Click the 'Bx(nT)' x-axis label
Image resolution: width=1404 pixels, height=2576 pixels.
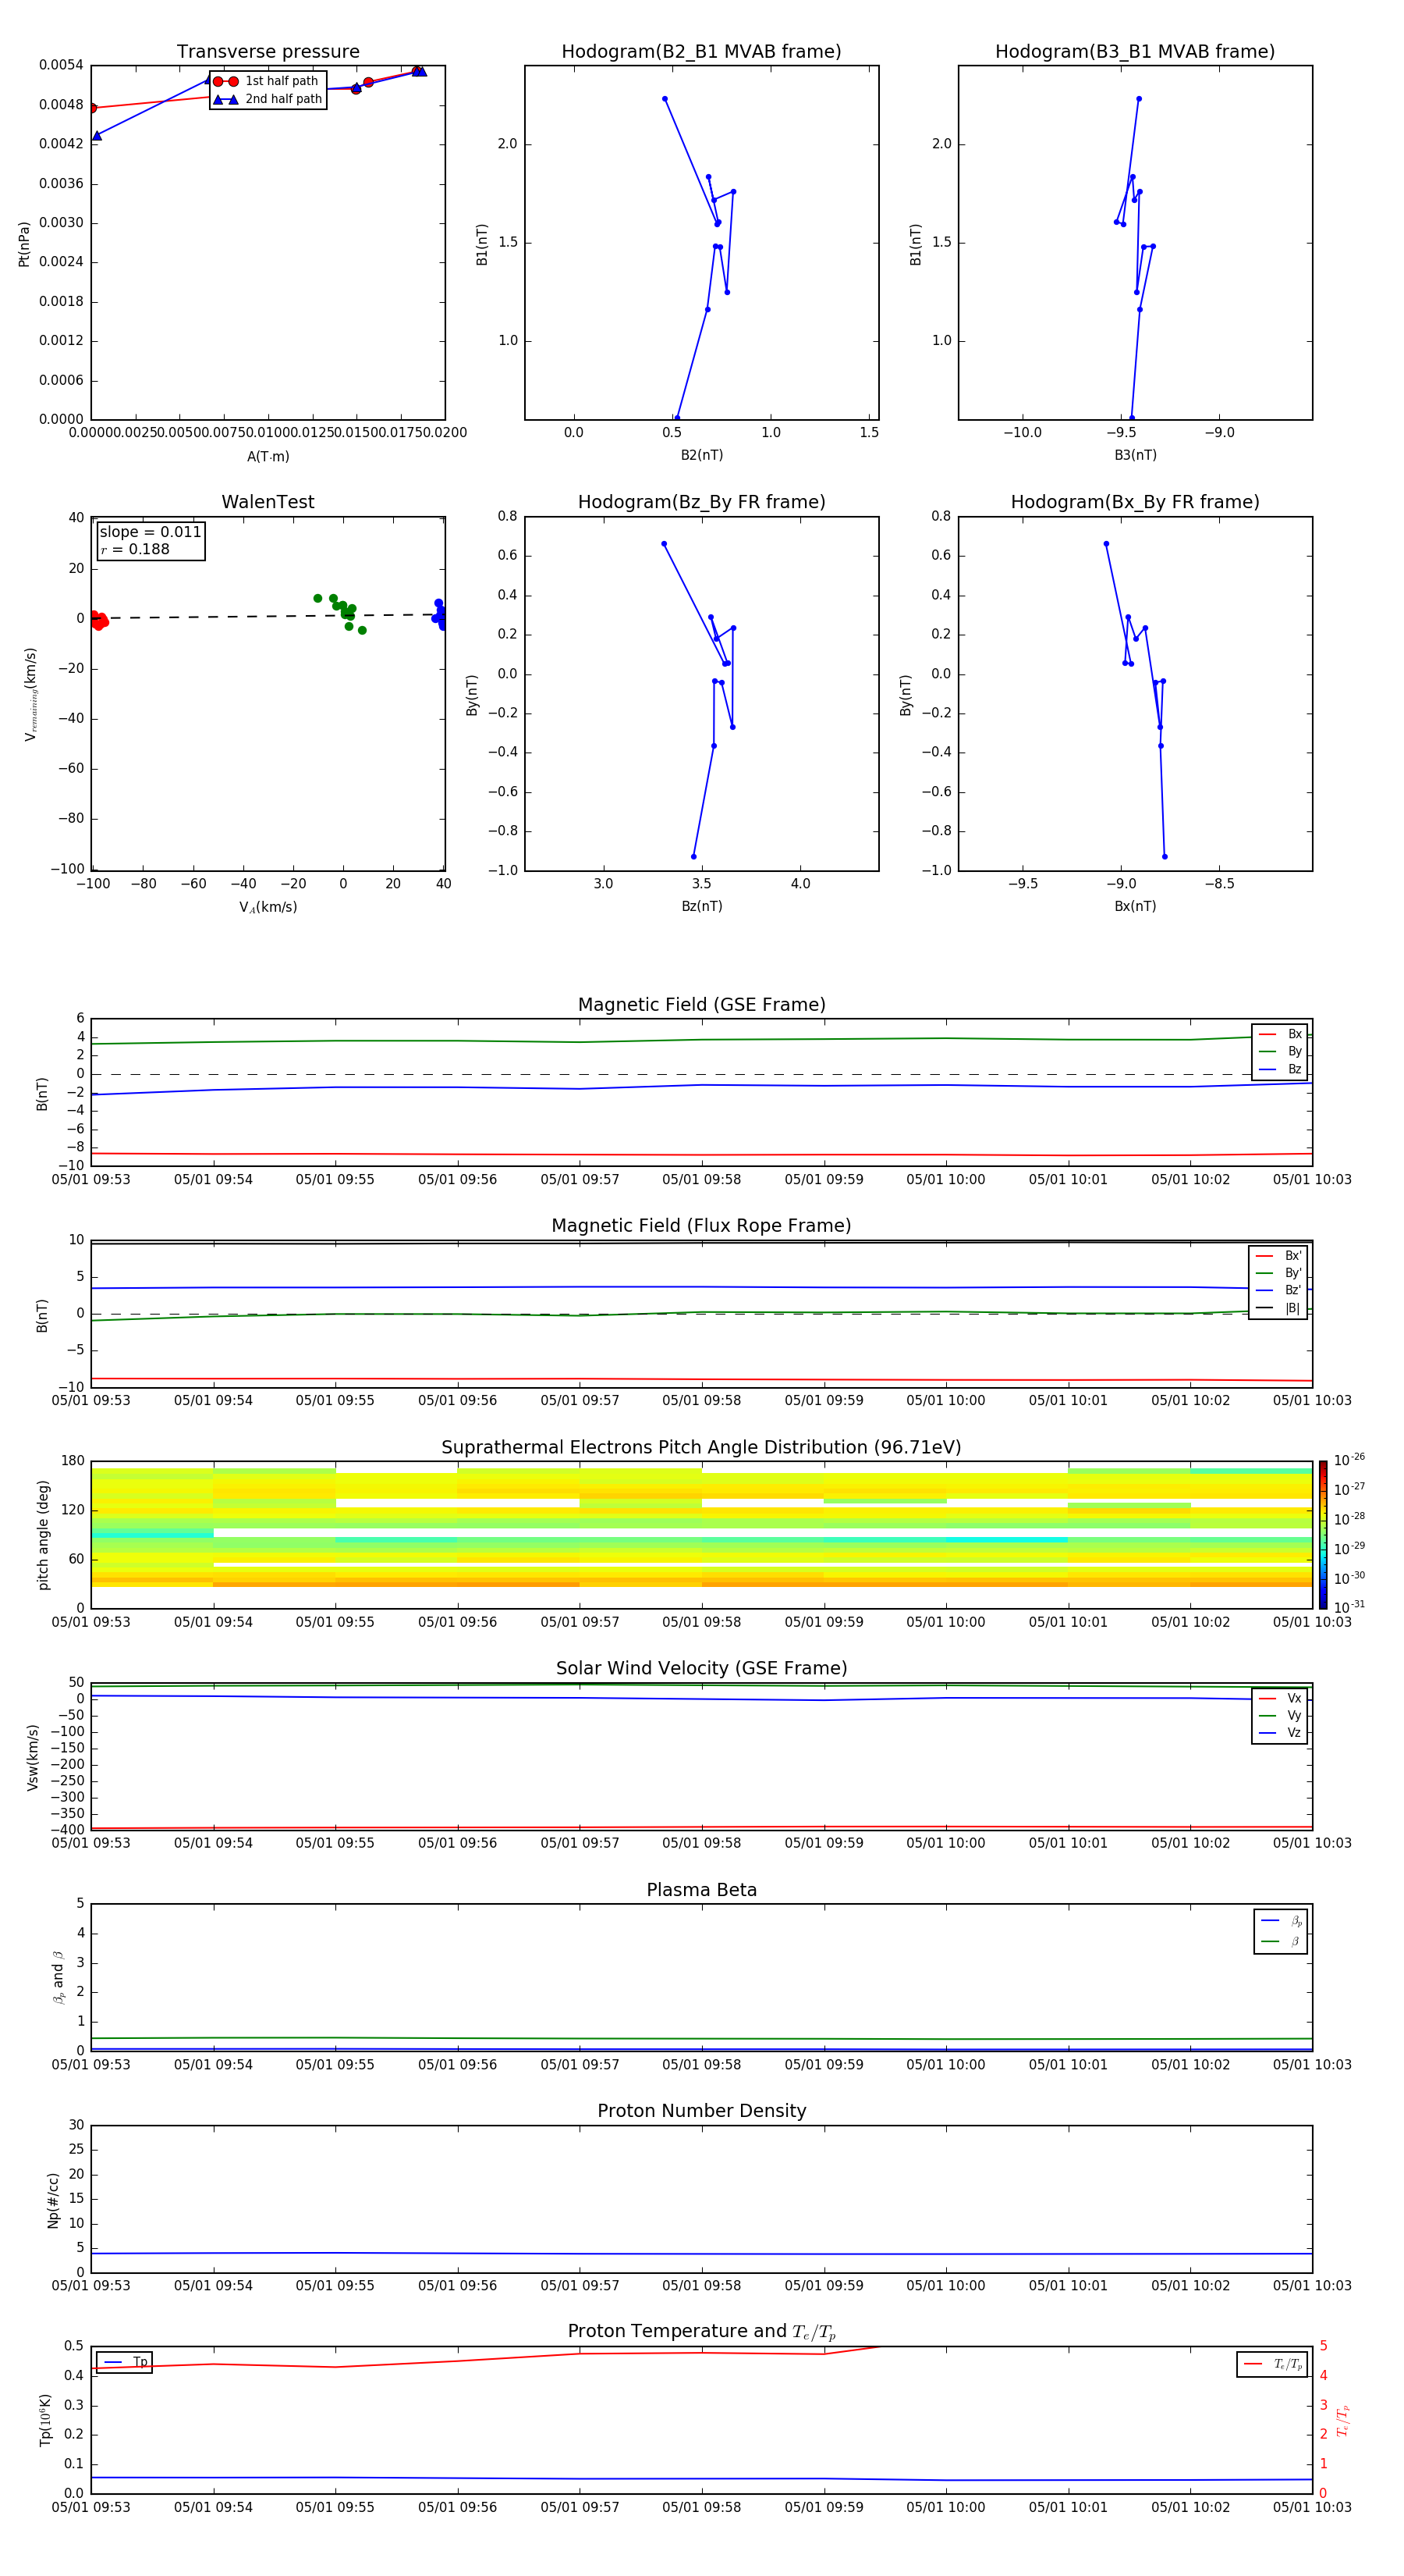pos(1135,906)
